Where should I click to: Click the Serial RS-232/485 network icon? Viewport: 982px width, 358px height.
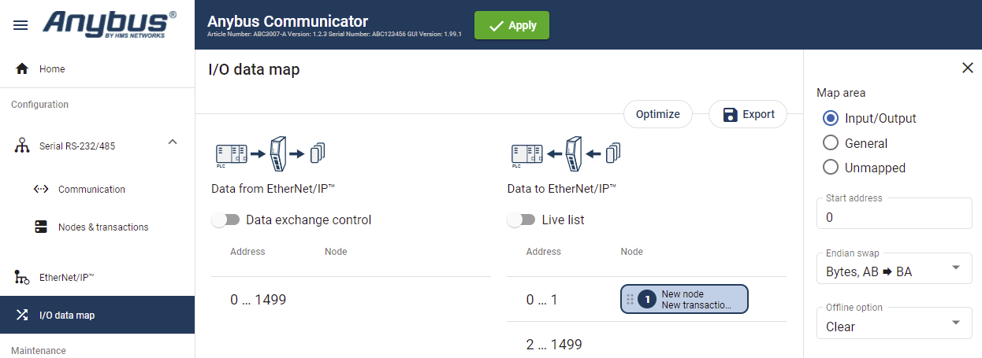(x=22, y=146)
